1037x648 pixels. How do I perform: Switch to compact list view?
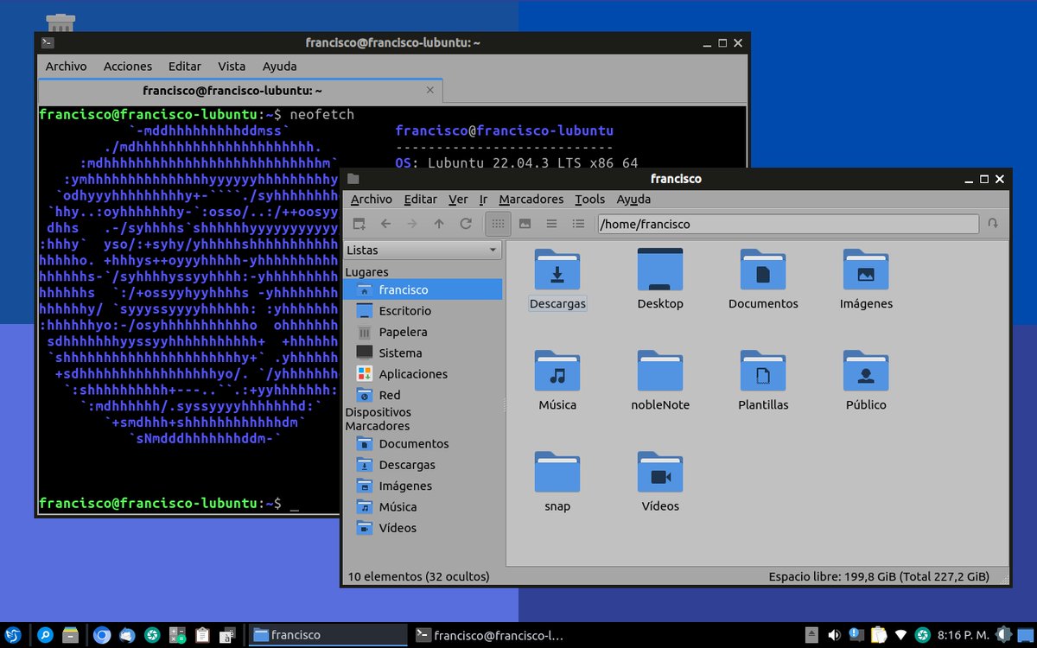[551, 224]
